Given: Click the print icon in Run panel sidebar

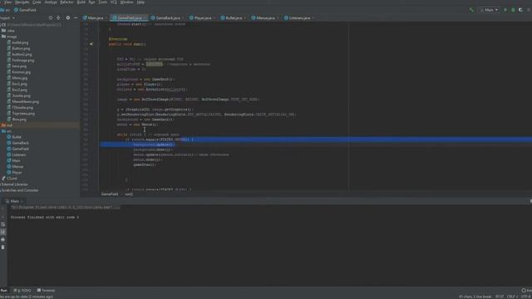Looking at the screenshot, I should [x=3, y=240].
